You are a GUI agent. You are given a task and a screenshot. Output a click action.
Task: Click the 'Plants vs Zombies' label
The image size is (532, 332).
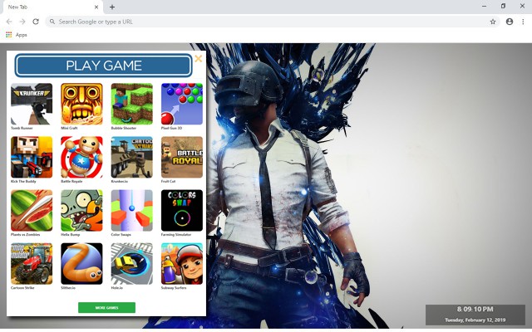pos(26,234)
